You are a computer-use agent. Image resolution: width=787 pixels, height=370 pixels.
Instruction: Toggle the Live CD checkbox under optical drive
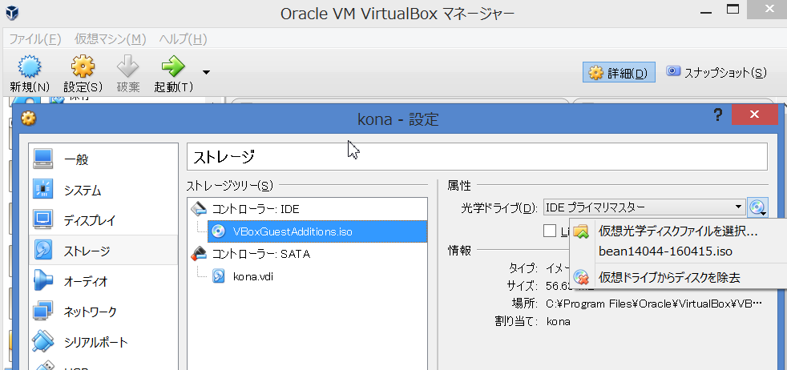point(550,231)
